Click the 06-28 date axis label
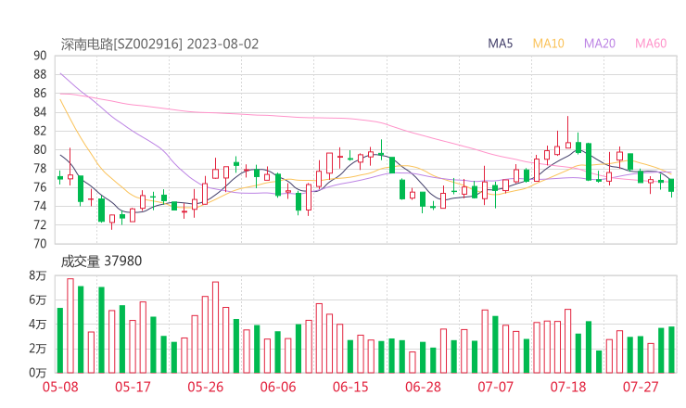Viewport: 686px width, 408px height. (x=423, y=387)
